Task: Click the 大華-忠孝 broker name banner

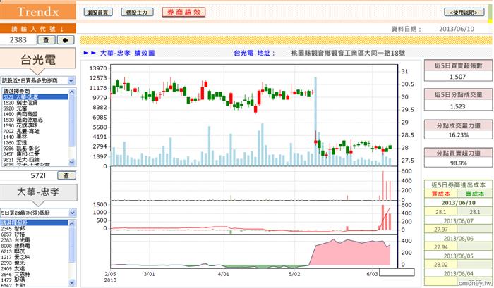Action: coord(38,192)
